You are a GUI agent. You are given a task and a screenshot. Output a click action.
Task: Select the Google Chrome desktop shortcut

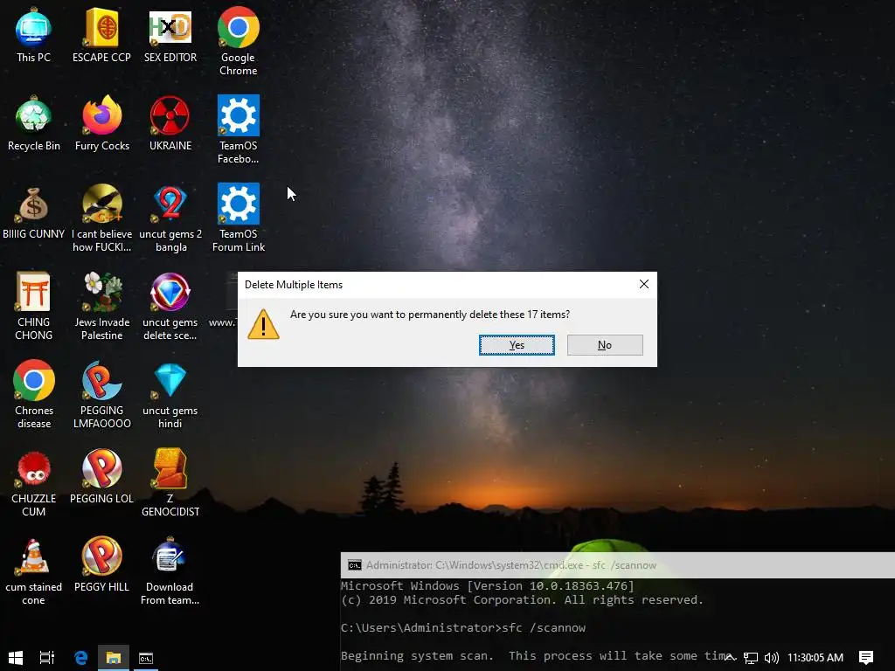tap(238, 41)
